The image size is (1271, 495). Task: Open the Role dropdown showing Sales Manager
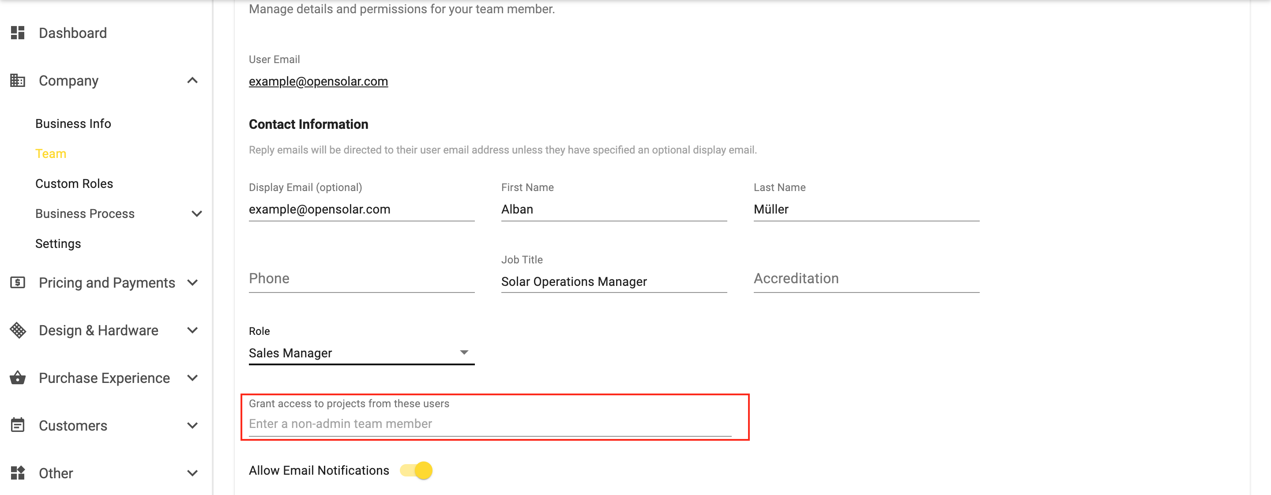pyautogui.click(x=362, y=353)
